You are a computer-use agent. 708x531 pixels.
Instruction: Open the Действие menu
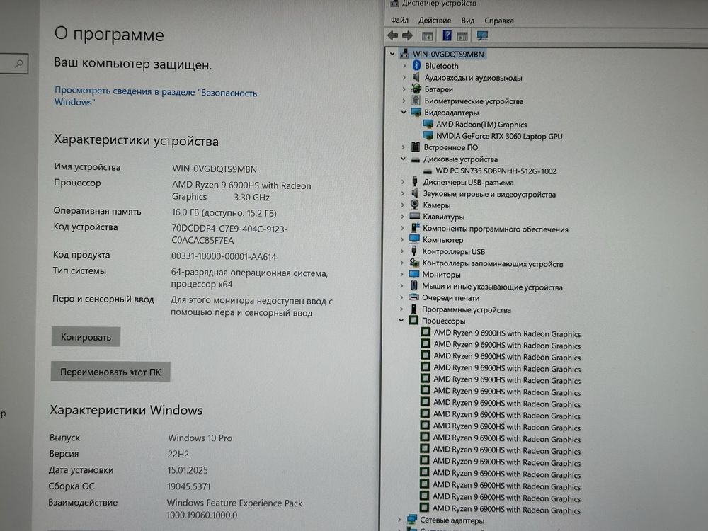coord(435,21)
